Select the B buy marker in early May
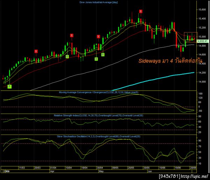 click(x=103, y=55)
